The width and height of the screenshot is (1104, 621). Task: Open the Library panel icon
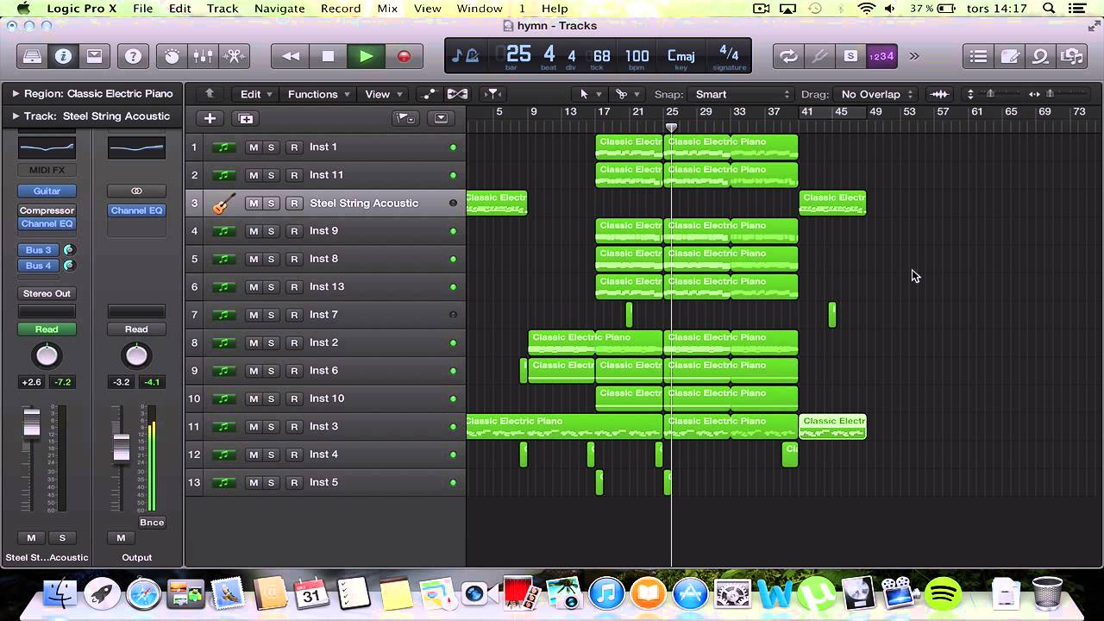click(x=32, y=56)
